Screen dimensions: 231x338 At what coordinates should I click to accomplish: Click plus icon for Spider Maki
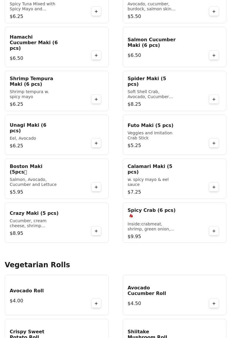click(214, 99)
